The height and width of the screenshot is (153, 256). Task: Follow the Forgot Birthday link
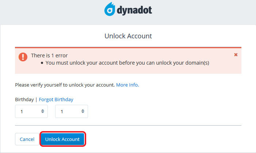coord(56,99)
